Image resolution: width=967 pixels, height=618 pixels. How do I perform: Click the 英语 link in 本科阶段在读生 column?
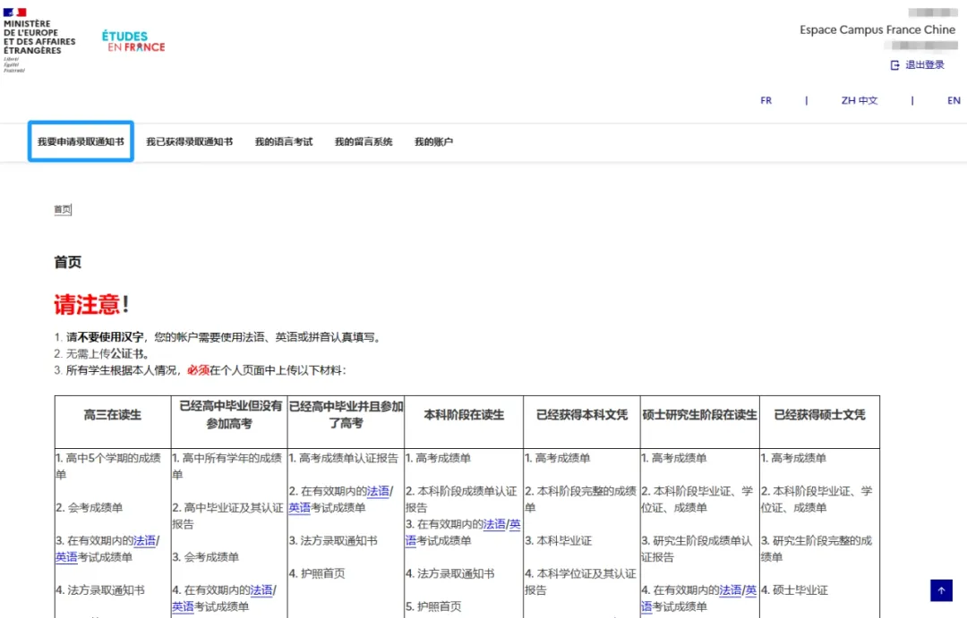coord(517,526)
